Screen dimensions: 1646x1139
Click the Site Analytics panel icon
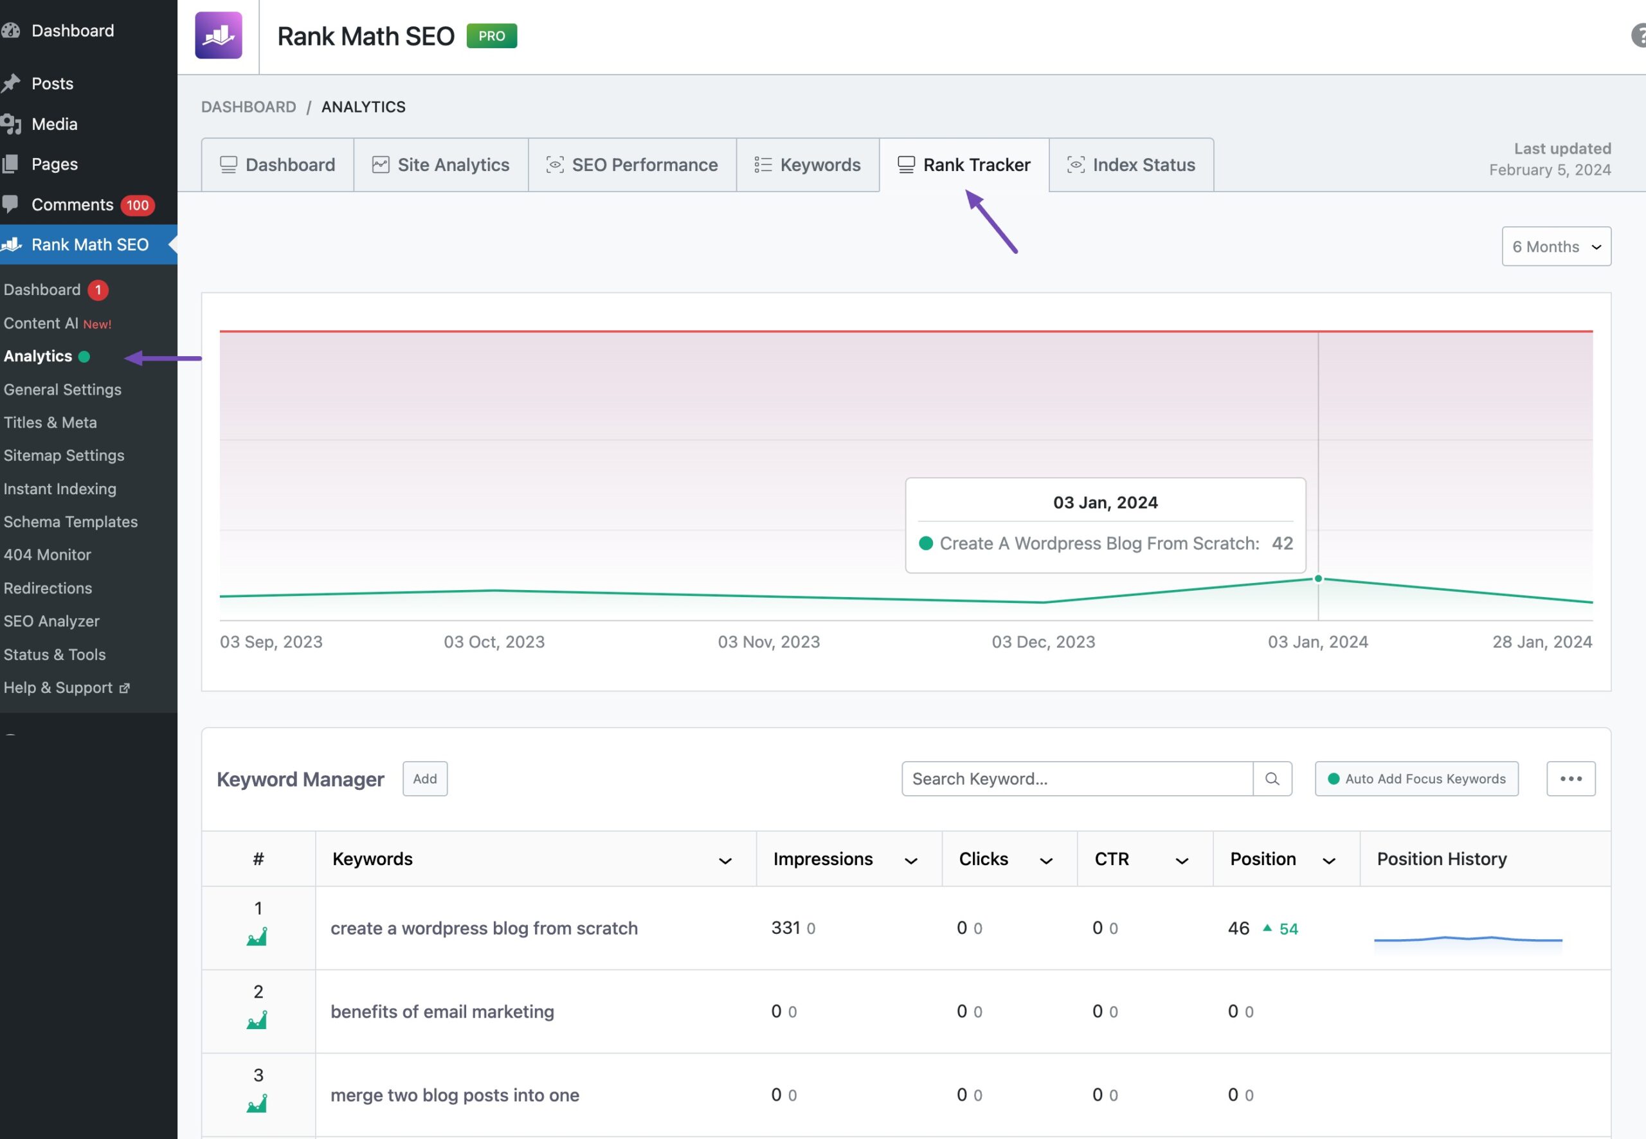point(380,164)
